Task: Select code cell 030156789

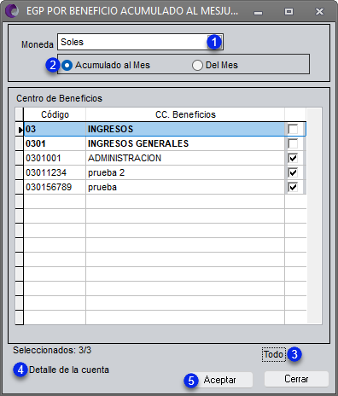Action: pyautogui.click(x=55, y=187)
